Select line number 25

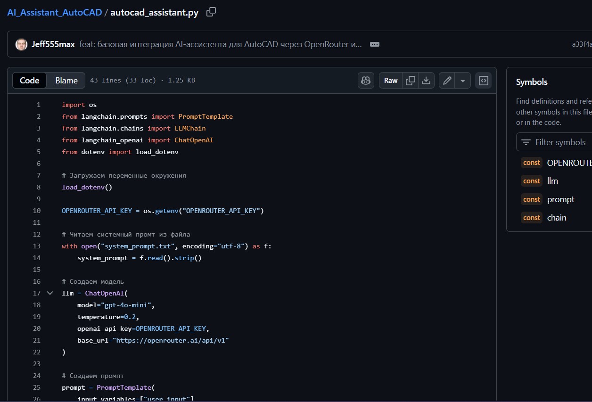(37, 387)
